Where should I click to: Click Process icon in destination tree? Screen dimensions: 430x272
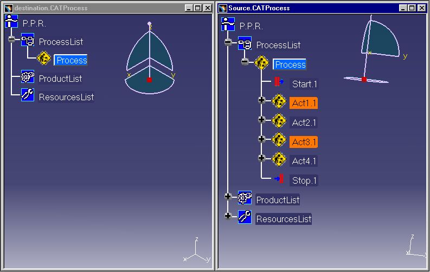tap(44, 59)
